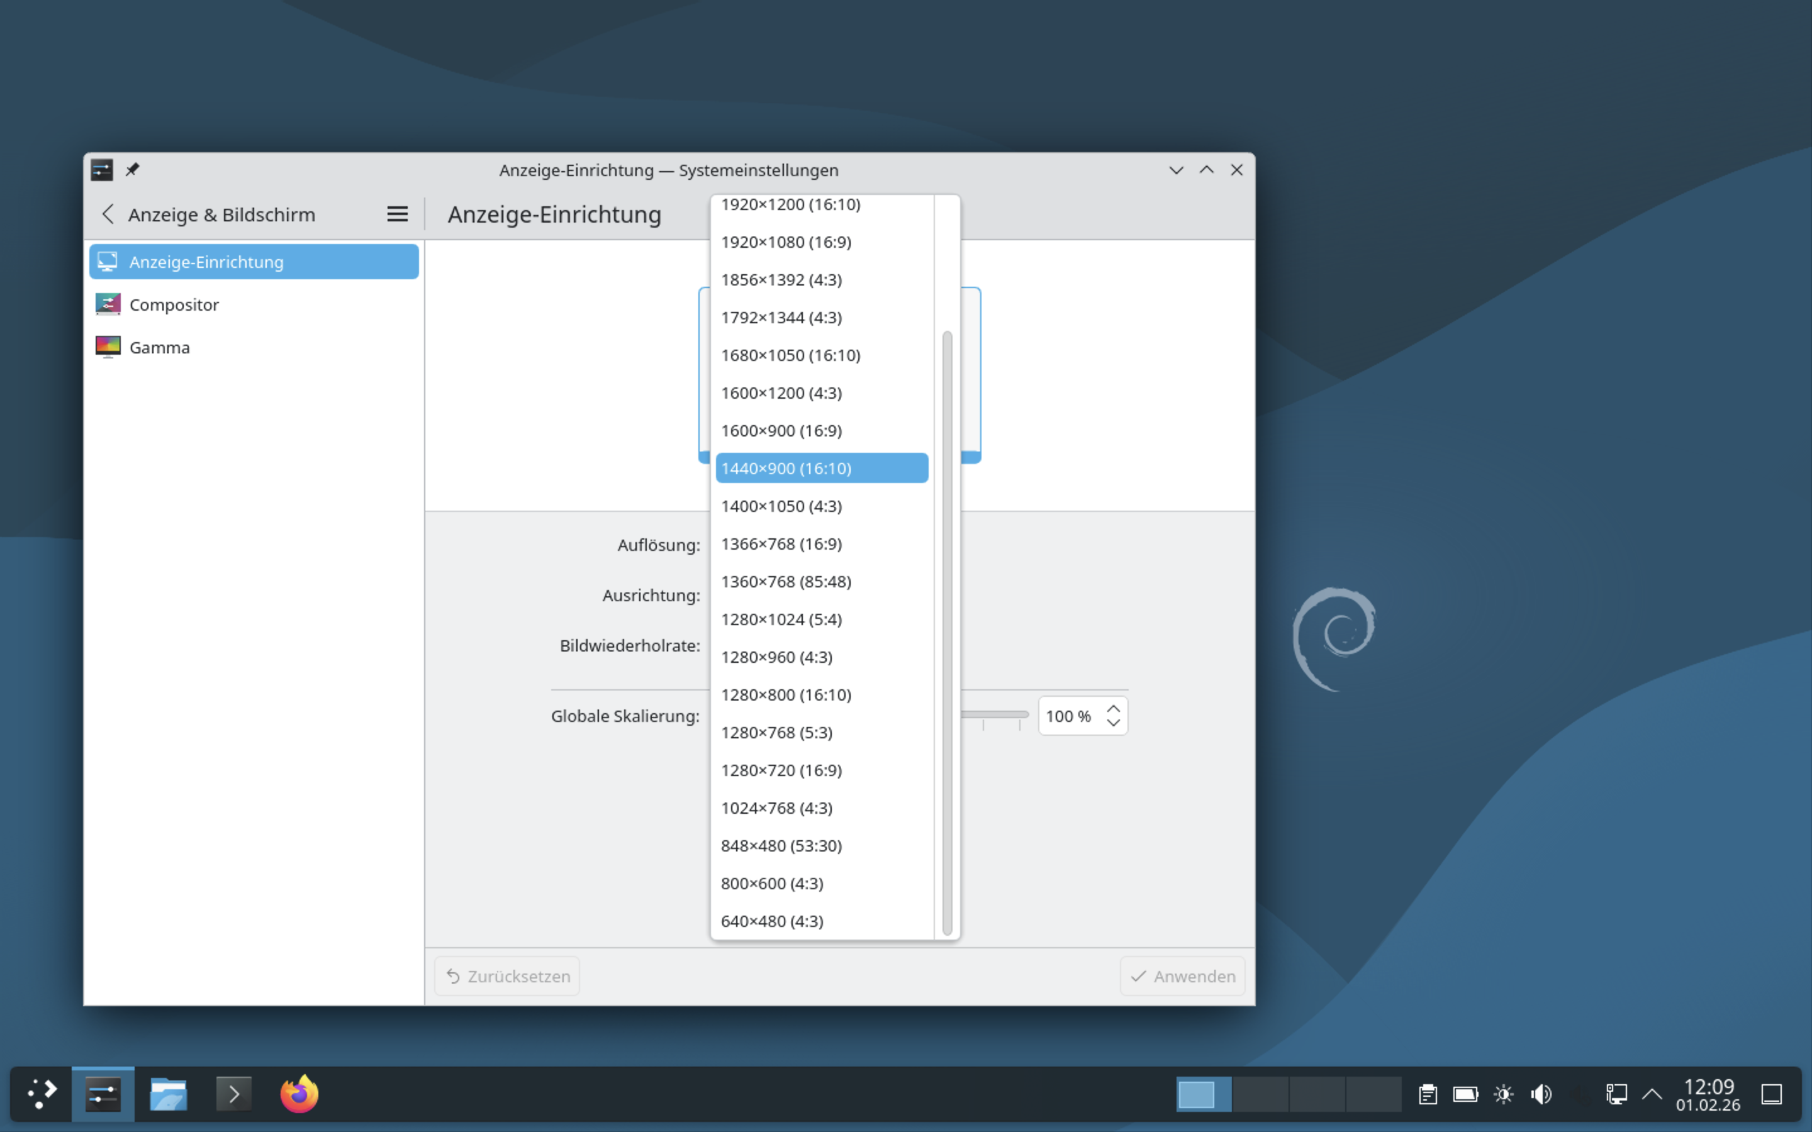Open Compositor settings in sidebar
Viewport: 1812px width, 1132px height.
pyautogui.click(x=174, y=305)
